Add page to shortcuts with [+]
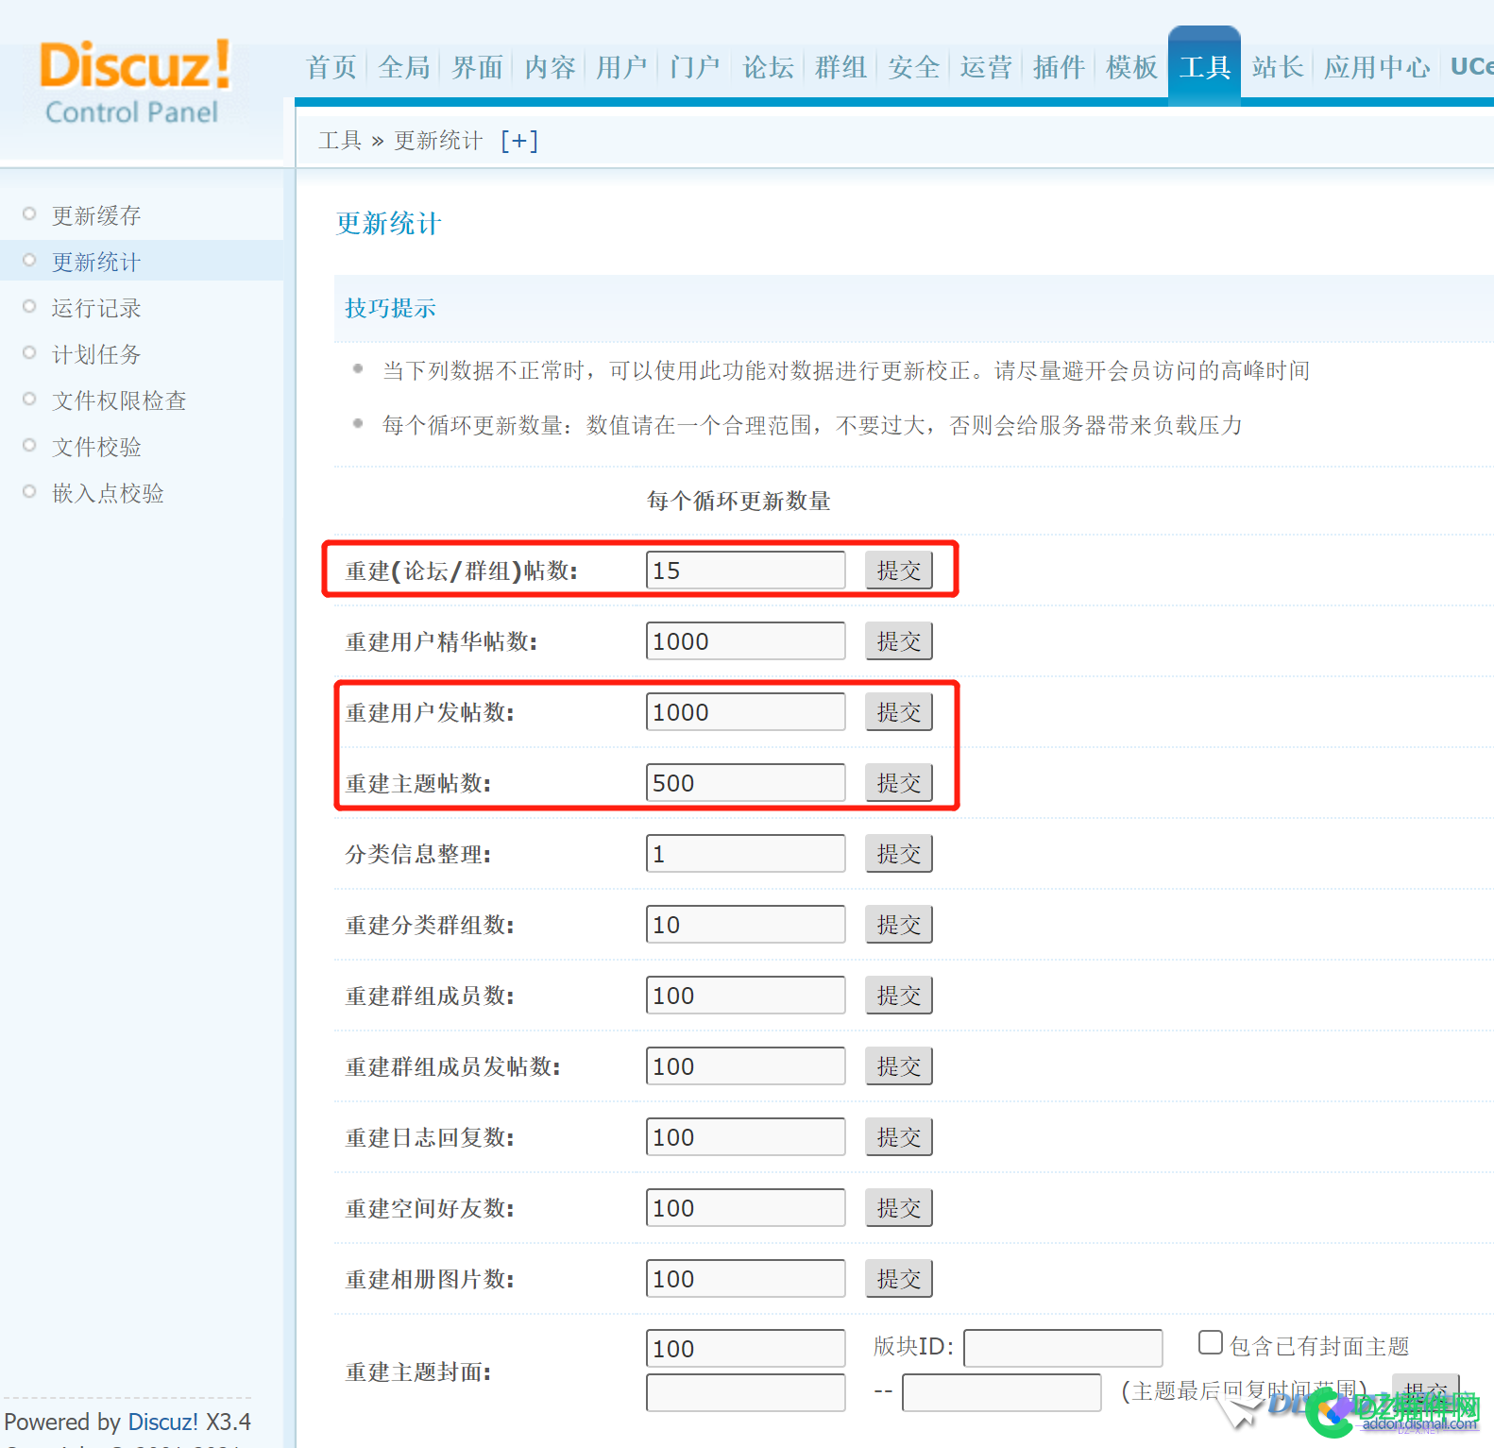The image size is (1494, 1448). [x=518, y=141]
